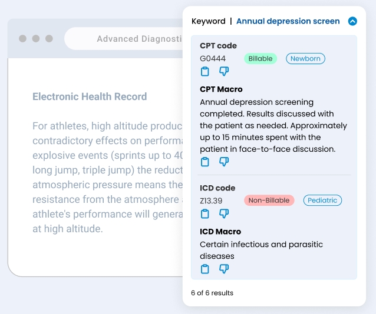376x314 pixels.
Task: Collapse the Annual depression screen keyword panel
Action: tap(352, 21)
